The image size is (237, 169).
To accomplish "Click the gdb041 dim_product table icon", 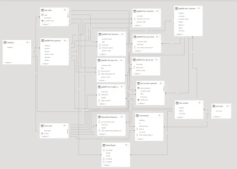I will [x=43, y=41].
